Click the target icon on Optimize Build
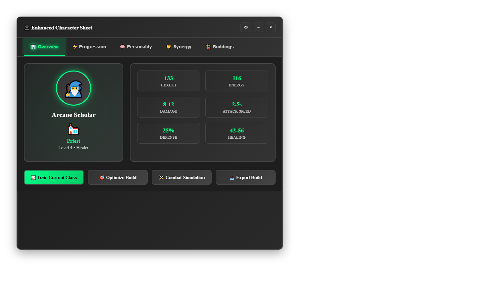This screenshot has width=477, height=298. (102, 177)
